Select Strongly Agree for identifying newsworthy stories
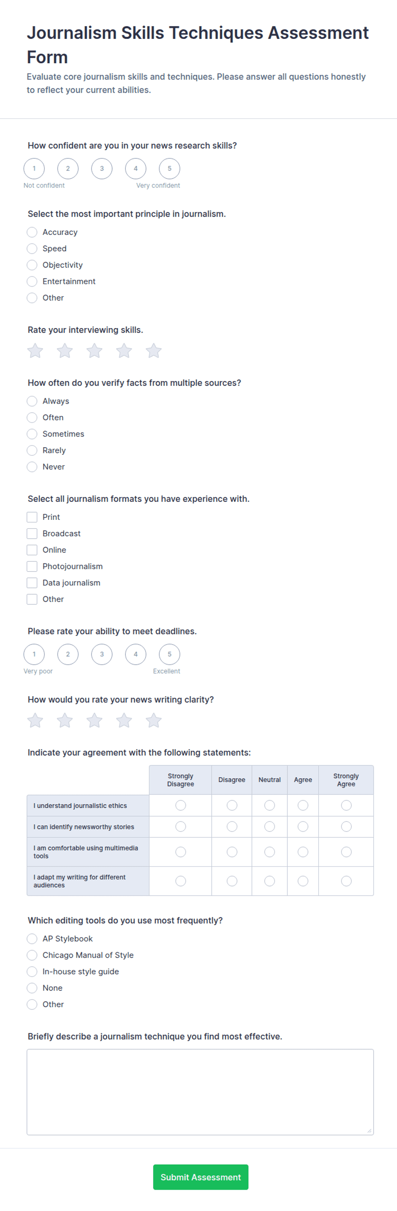The image size is (397, 1211). coord(346,827)
